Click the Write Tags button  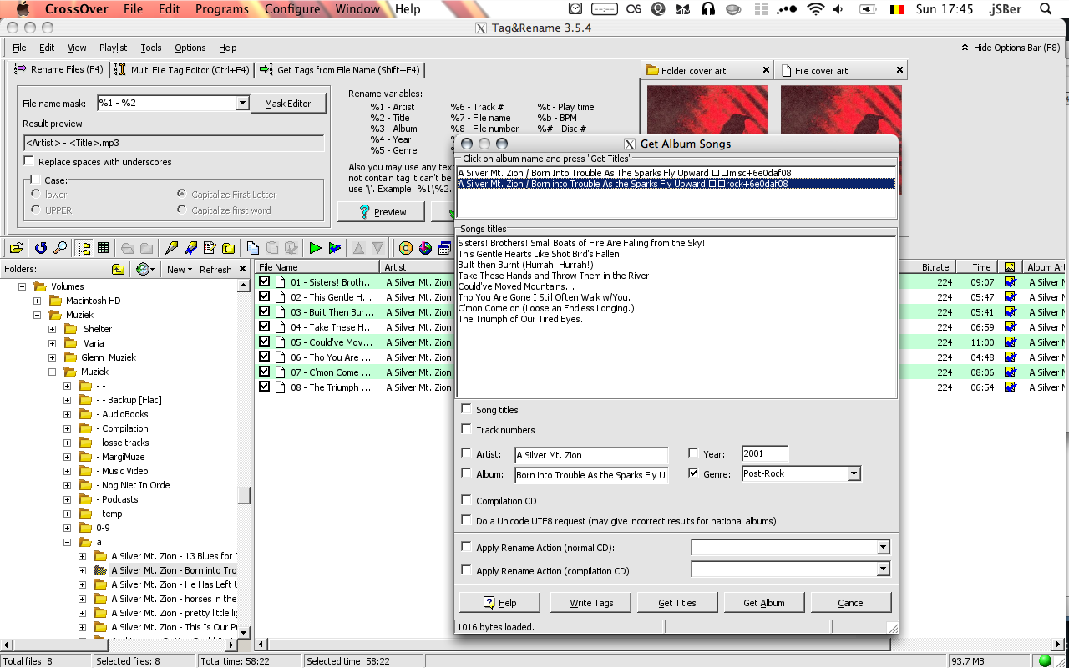590,601
